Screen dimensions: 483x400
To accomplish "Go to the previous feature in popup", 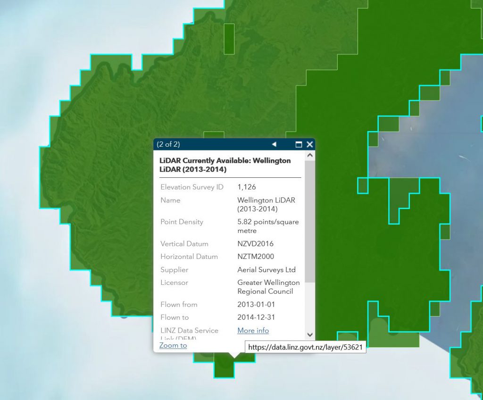I will click(274, 144).
